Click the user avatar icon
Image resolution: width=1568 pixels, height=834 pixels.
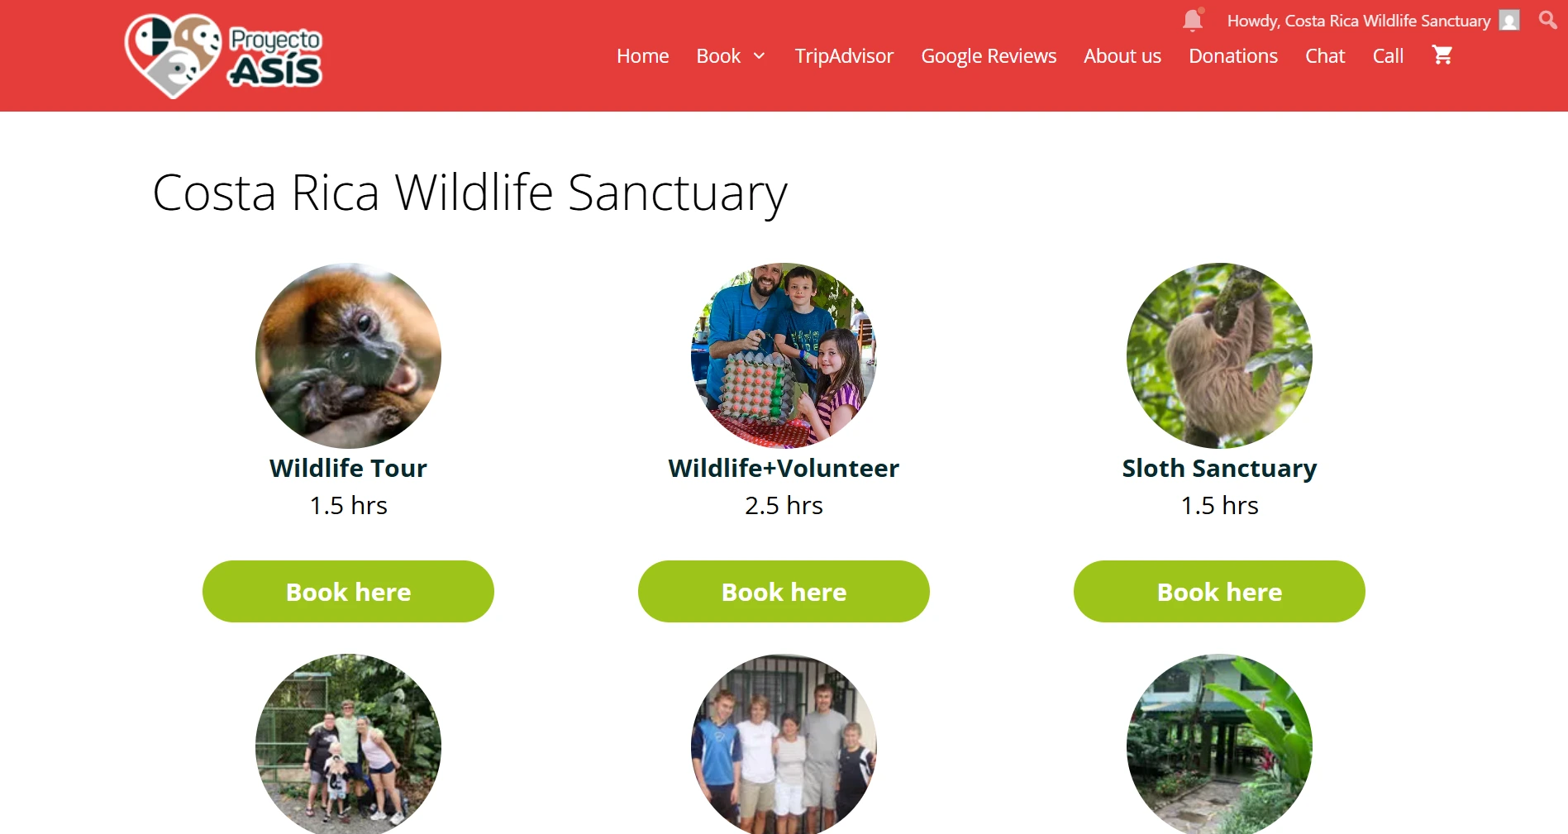1509,21
